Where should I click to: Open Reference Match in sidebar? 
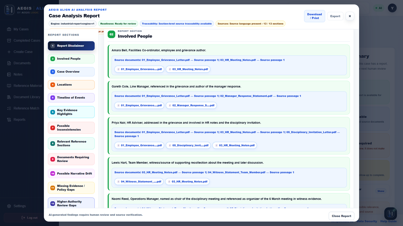pos(26,108)
